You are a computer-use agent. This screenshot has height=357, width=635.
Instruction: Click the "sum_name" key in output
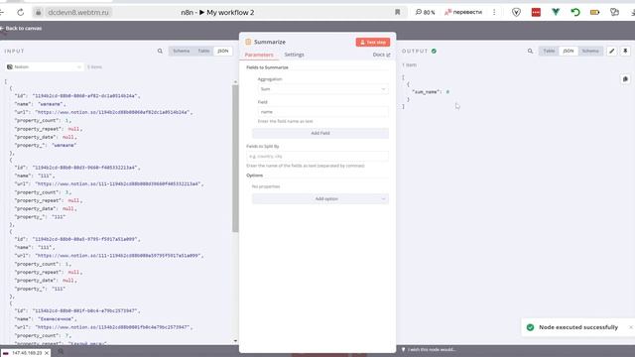(426, 92)
